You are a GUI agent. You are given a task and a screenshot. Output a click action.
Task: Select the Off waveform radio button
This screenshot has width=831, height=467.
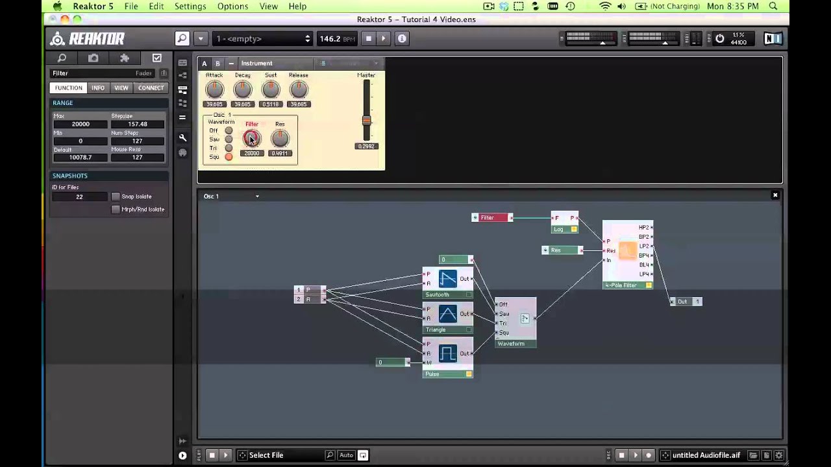click(x=229, y=131)
